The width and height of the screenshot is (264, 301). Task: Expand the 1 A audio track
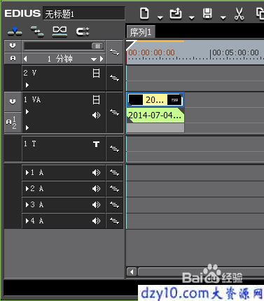(x=27, y=173)
